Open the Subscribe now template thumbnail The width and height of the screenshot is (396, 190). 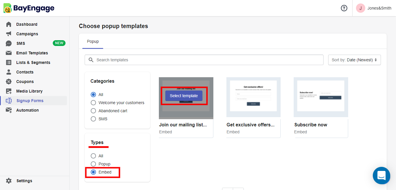[x=321, y=97]
